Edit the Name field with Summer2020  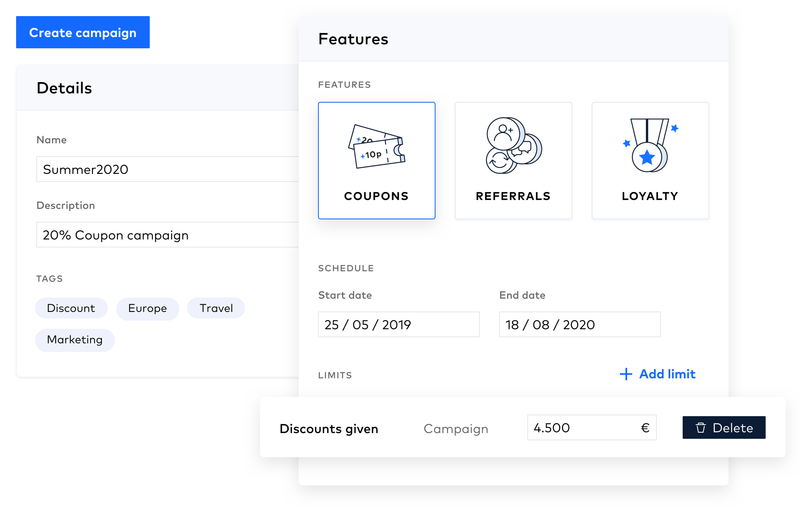pyautogui.click(x=167, y=169)
